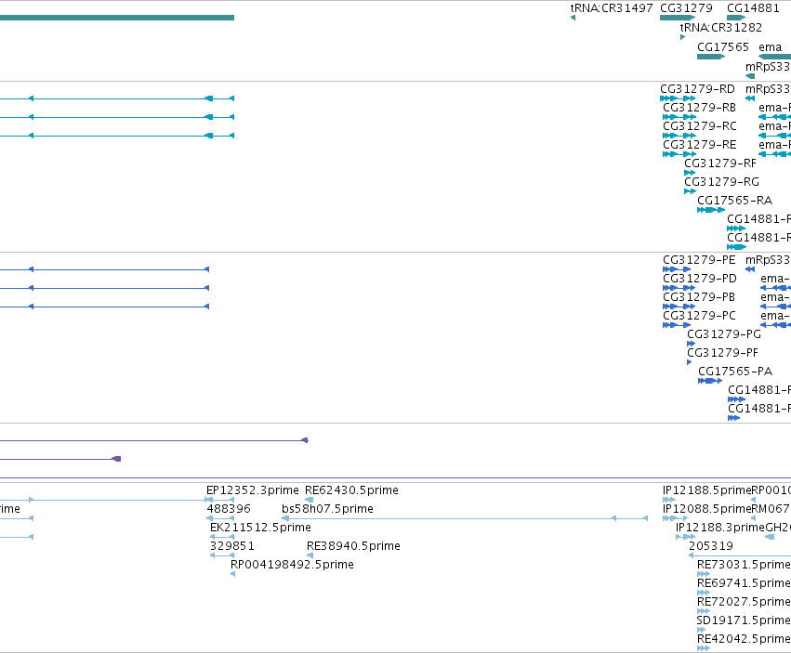791x653 pixels.
Task: Open the CG14881 gene feature
Action: click(736, 18)
